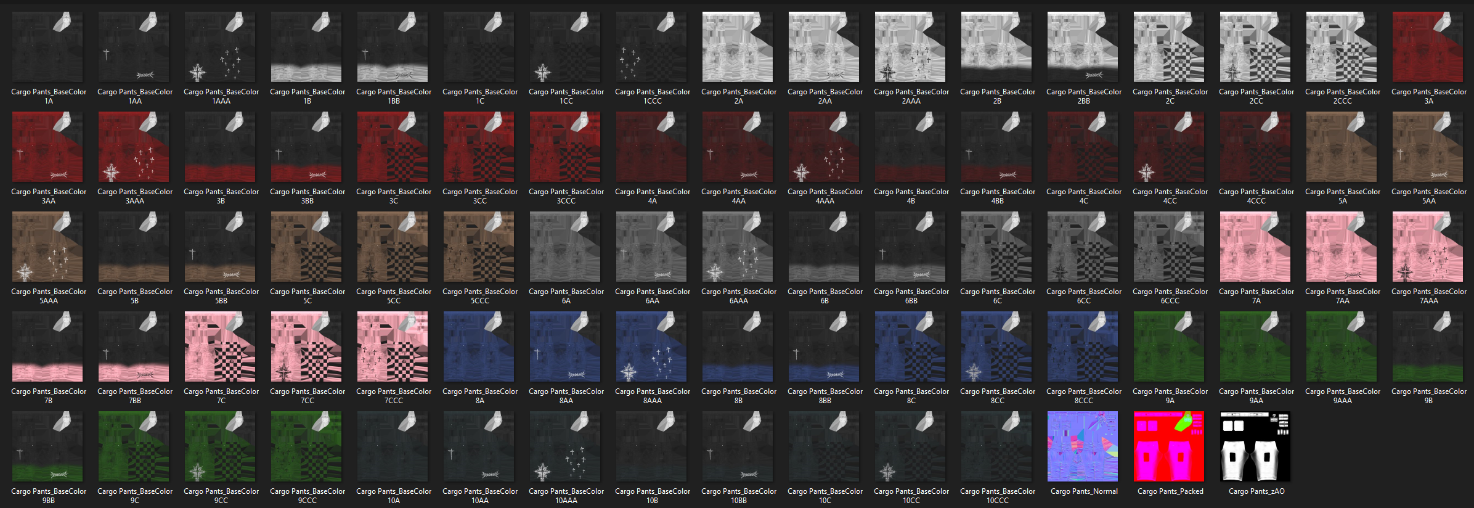Viewport: 1474px width, 508px height.
Task: Click Cargo Pants_BaseColor 10CCC file
Action: [997, 446]
